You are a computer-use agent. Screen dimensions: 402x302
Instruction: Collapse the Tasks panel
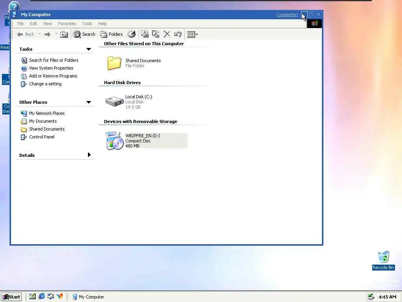pos(89,49)
